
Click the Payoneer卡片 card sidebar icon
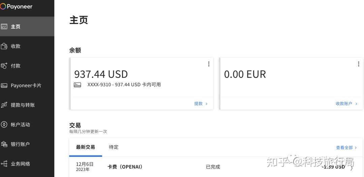4,85
